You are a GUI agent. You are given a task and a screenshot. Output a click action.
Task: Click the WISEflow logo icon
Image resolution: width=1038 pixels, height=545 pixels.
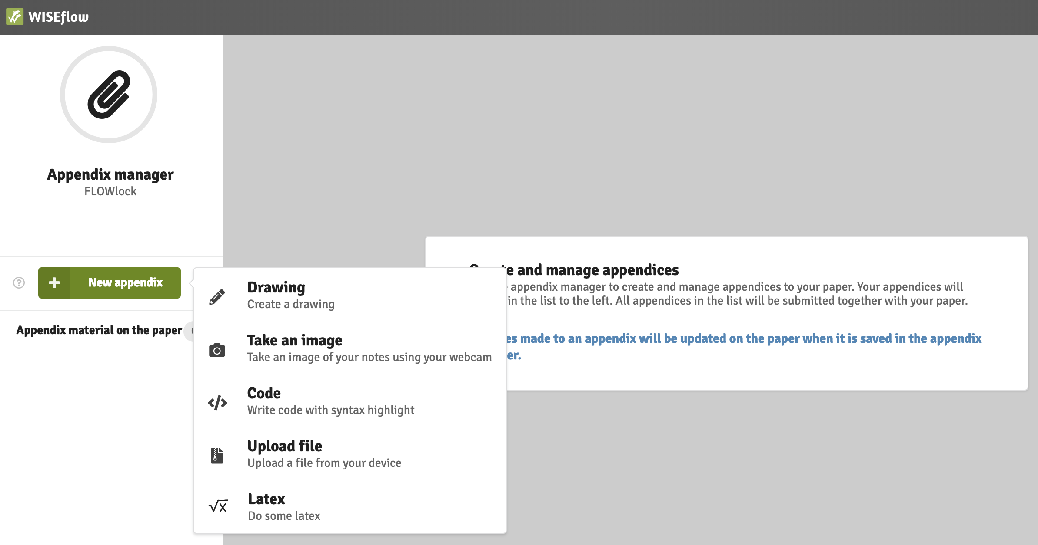pyautogui.click(x=15, y=17)
